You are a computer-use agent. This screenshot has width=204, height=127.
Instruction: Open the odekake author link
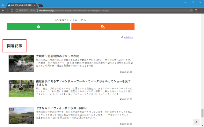click(x=128, y=37)
